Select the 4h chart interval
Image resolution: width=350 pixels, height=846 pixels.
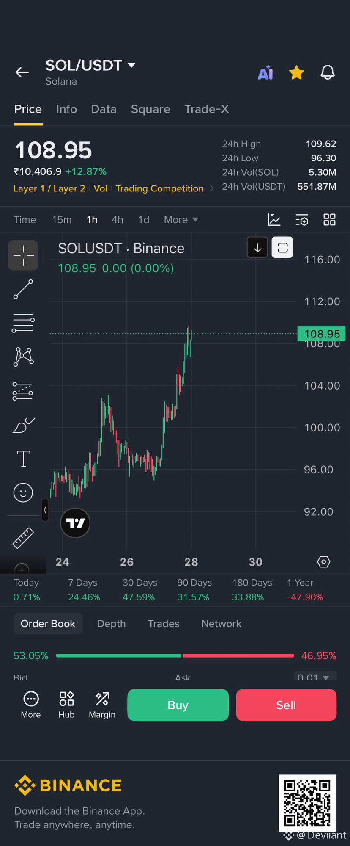118,220
